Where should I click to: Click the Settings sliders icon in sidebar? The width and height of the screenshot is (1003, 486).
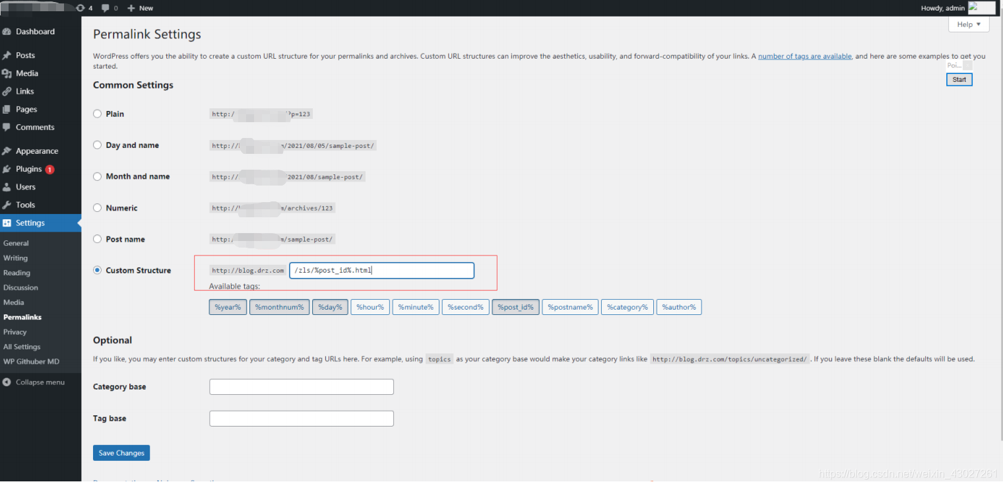pyautogui.click(x=7, y=223)
